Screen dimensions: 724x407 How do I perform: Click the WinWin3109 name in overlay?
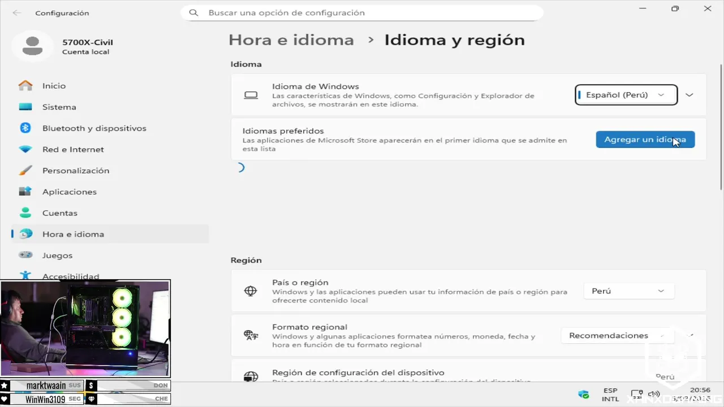45,399
